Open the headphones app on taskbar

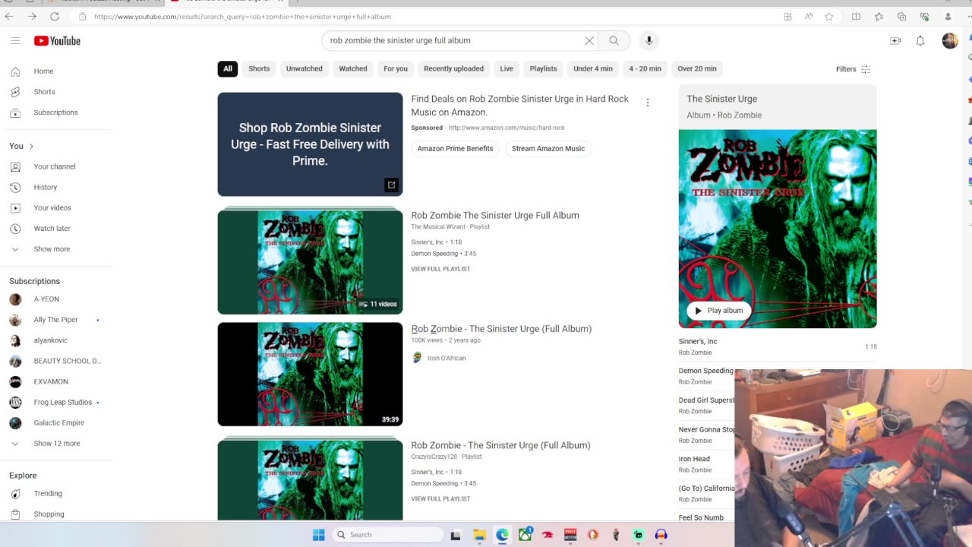661,535
